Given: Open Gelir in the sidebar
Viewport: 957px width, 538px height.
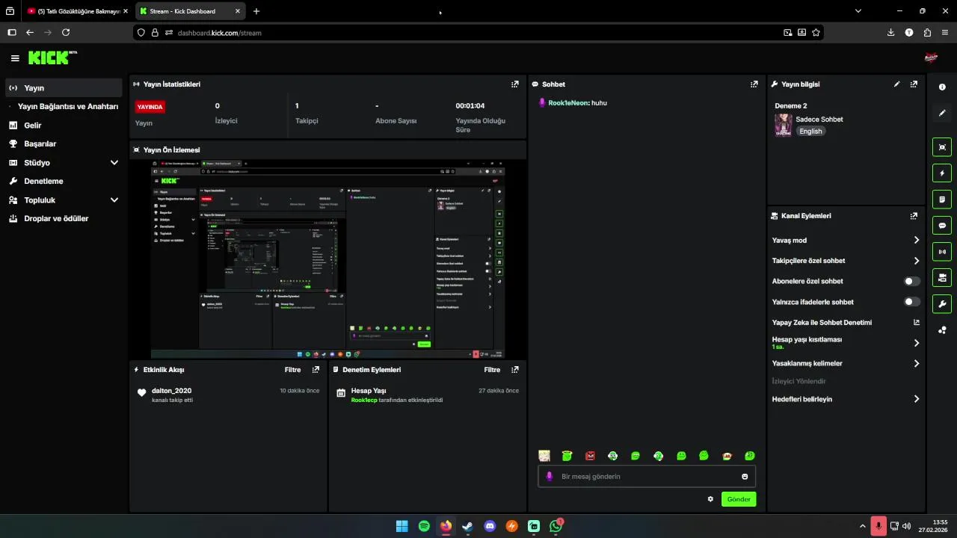Looking at the screenshot, I should [x=64, y=126].
